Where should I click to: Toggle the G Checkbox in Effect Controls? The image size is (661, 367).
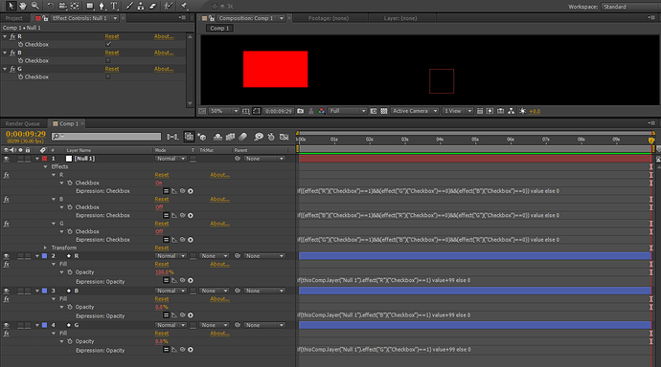(x=108, y=76)
